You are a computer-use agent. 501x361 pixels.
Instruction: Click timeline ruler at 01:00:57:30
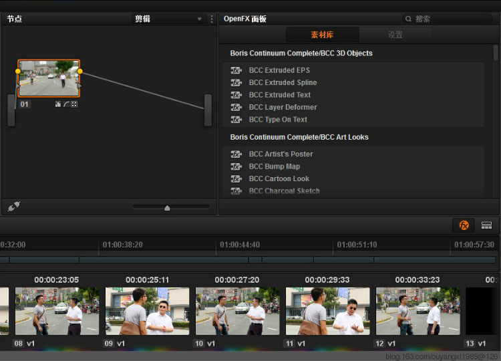click(474, 245)
